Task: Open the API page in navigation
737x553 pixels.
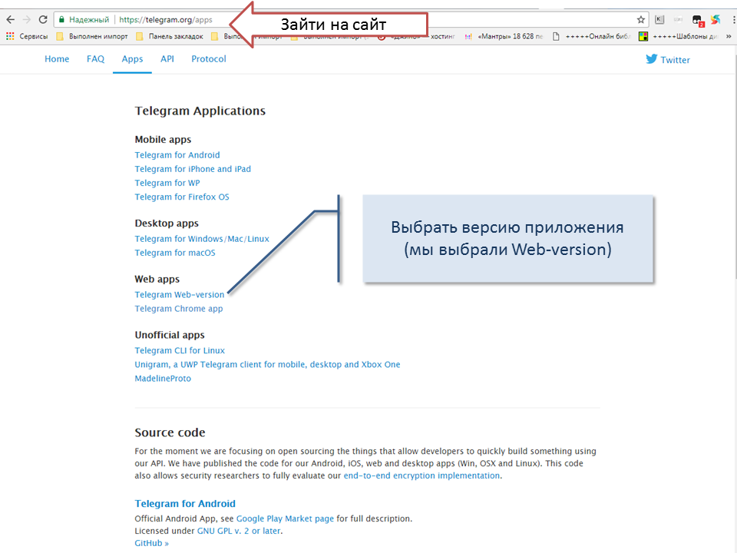Action: (x=167, y=59)
